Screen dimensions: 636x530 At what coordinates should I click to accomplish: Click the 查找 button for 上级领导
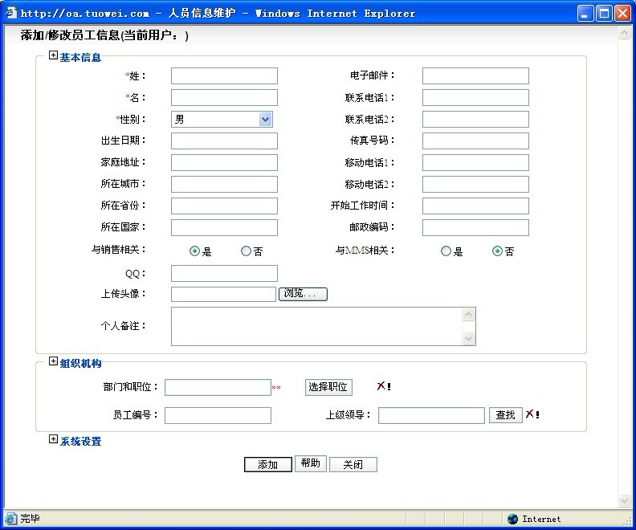click(x=505, y=415)
